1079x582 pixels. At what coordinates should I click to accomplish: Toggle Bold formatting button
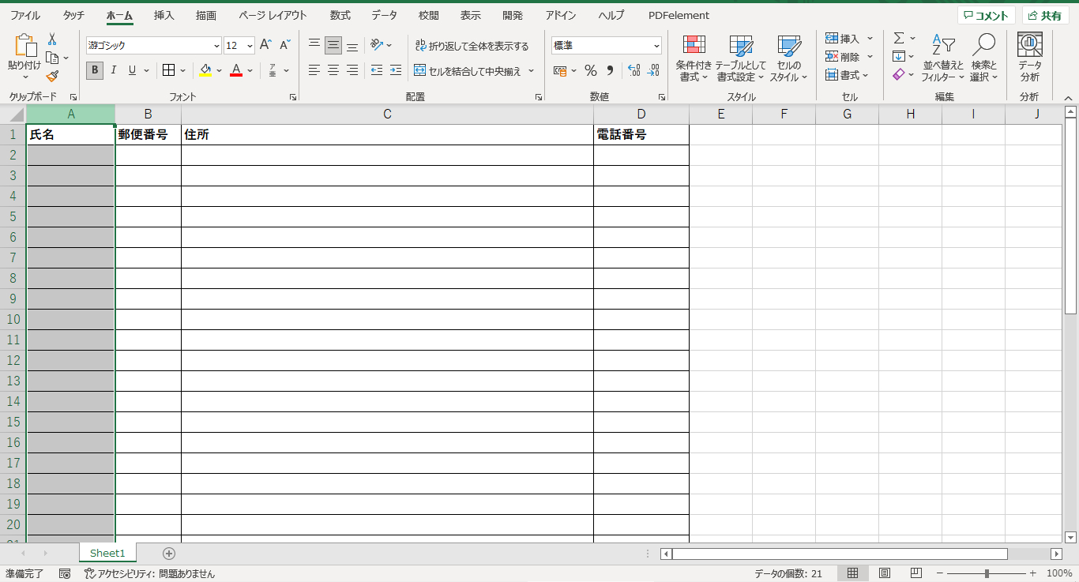tap(95, 70)
